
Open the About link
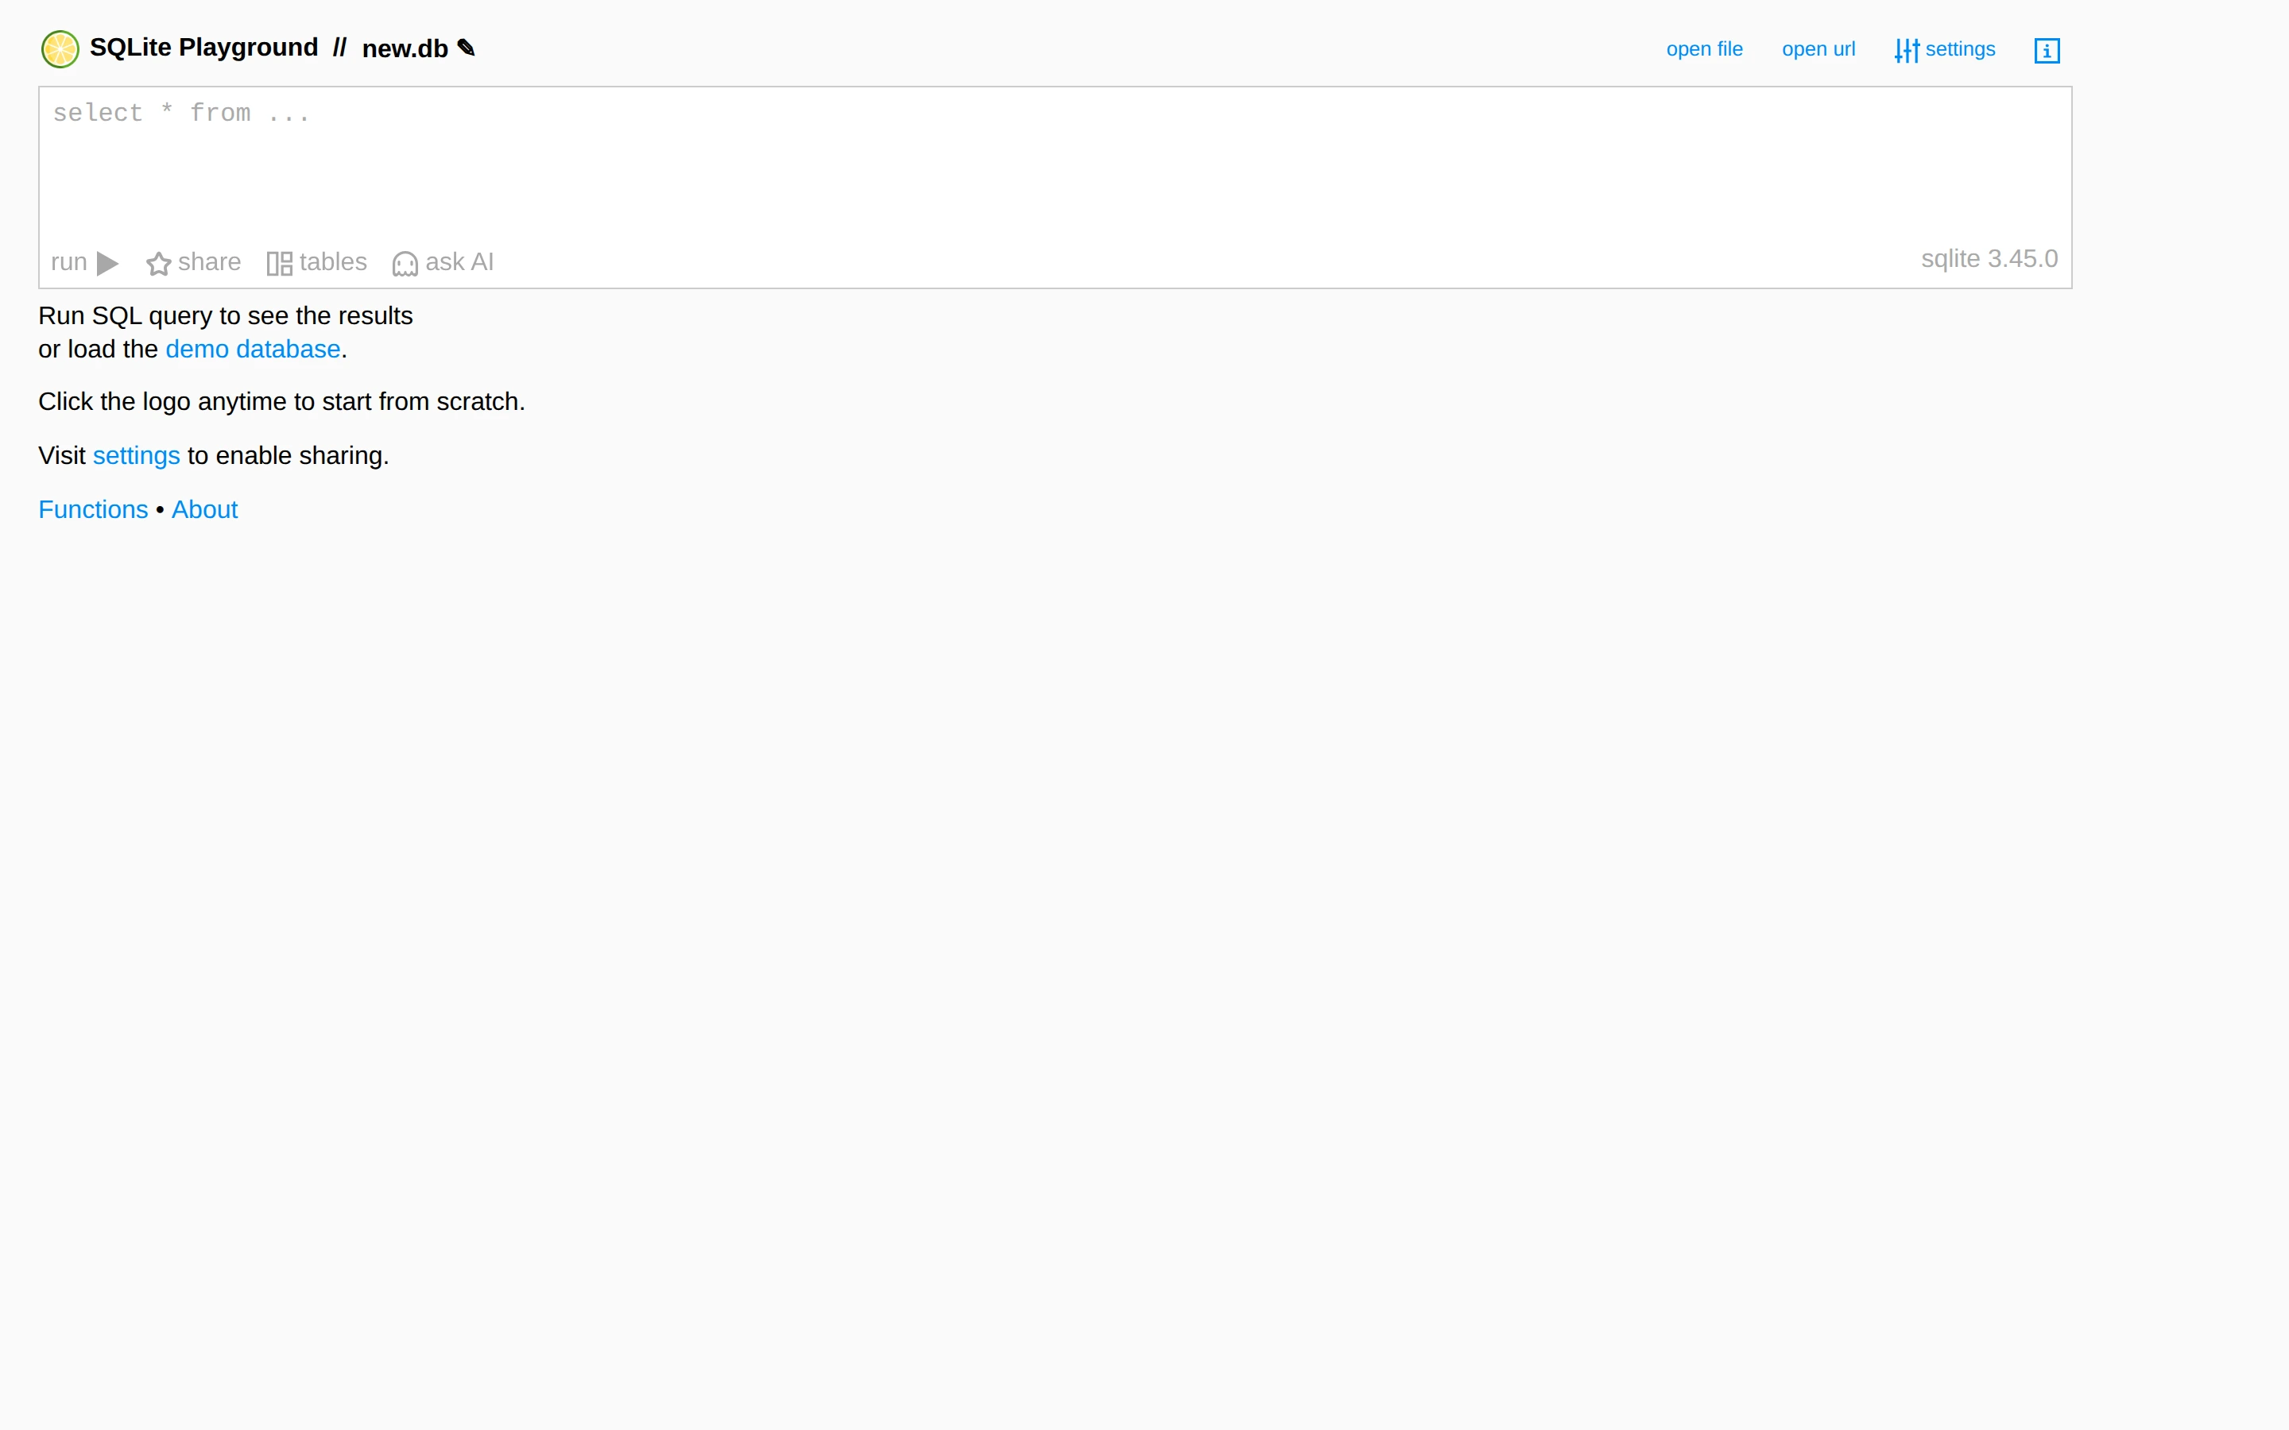point(204,510)
